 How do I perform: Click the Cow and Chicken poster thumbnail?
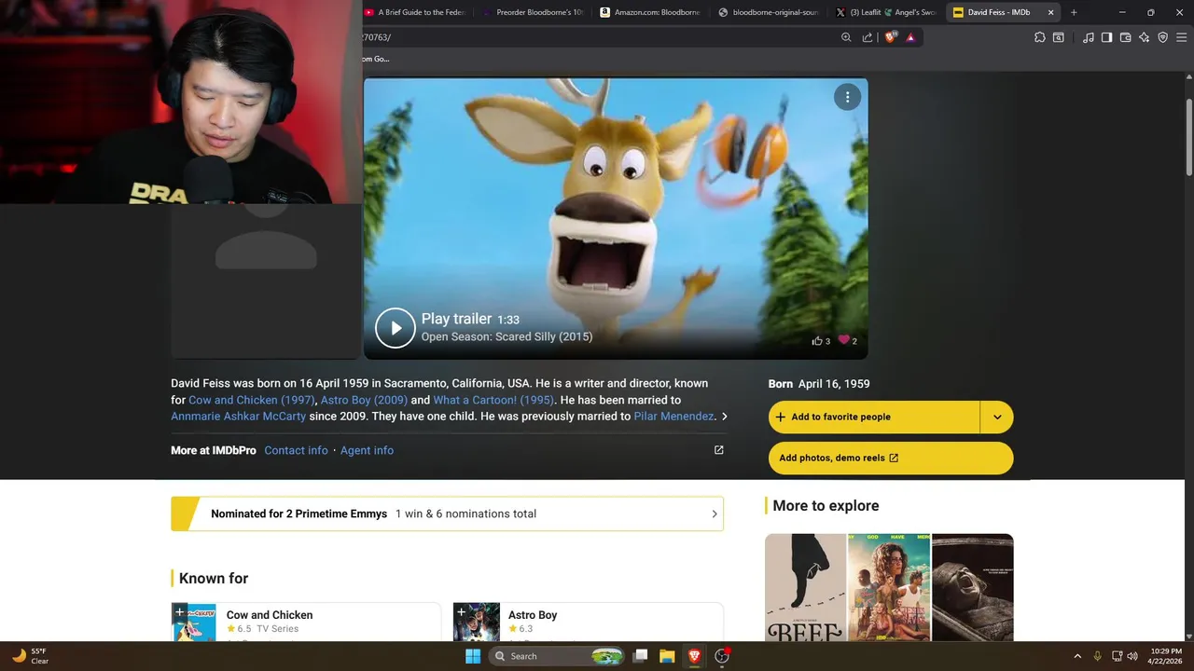pyautogui.click(x=194, y=623)
